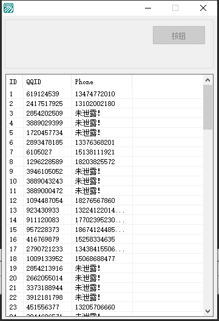
Task: Select QQID cell 2854202509
Action: click(x=44, y=113)
